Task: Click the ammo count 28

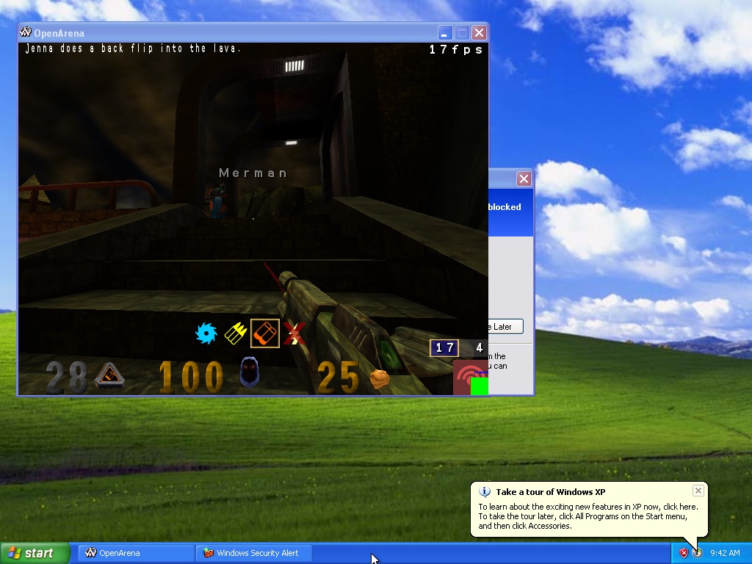Action: 67,377
